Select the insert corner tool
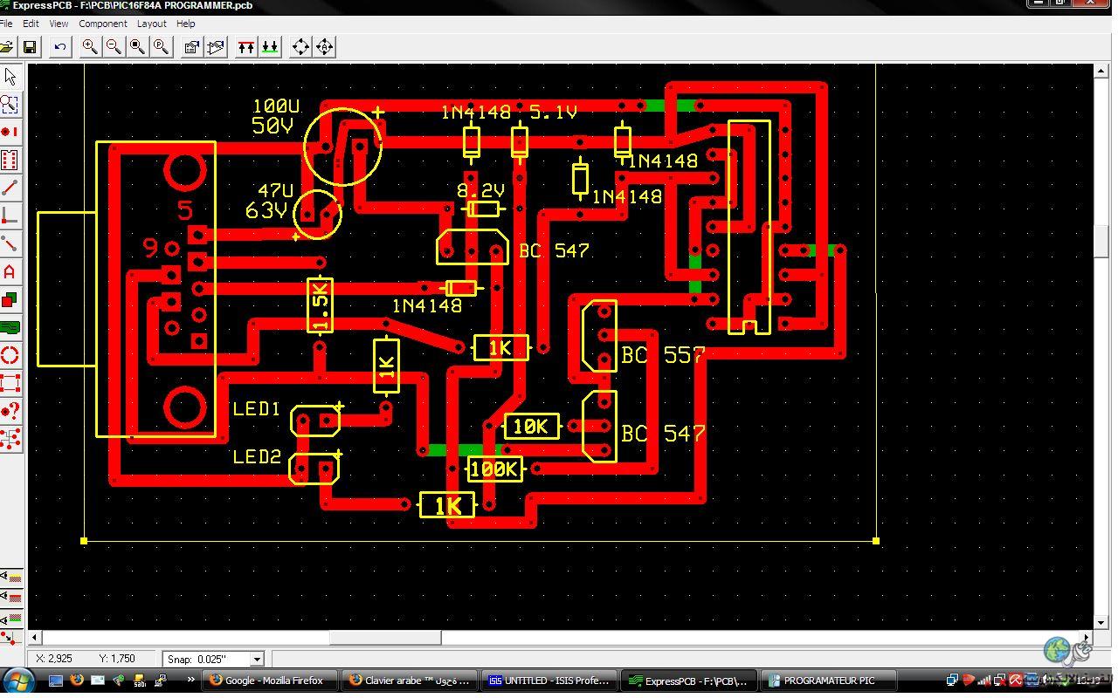This screenshot has height=698, width=1118. [x=10, y=216]
